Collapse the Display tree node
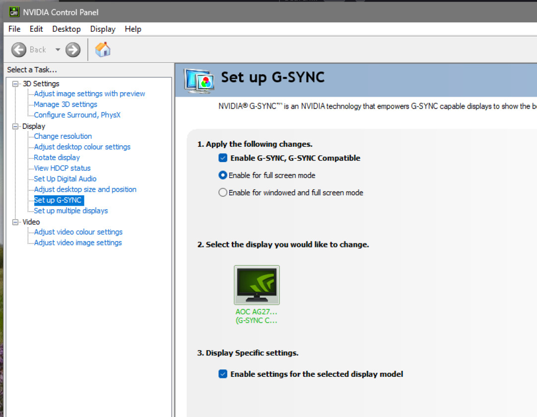 pos(15,126)
